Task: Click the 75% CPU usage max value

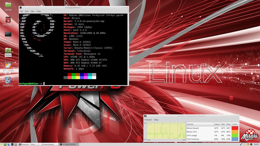Action: click(229, 135)
